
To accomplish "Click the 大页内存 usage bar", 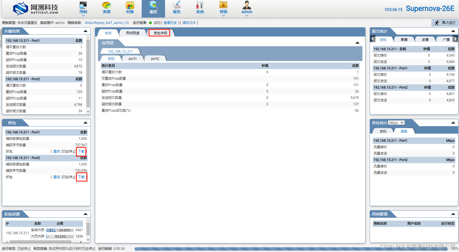I will [60, 237].
